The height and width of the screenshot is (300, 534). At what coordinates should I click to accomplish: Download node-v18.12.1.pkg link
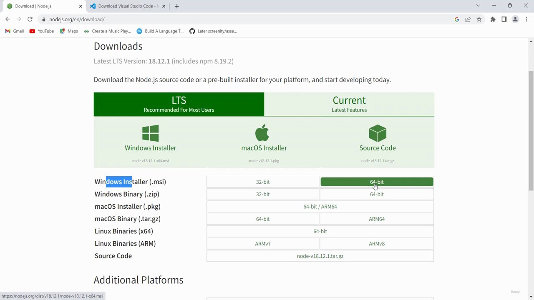(x=264, y=161)
